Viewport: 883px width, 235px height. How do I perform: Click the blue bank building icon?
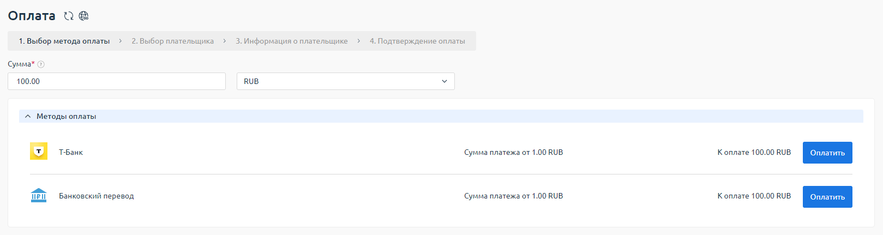click(39, 195)
